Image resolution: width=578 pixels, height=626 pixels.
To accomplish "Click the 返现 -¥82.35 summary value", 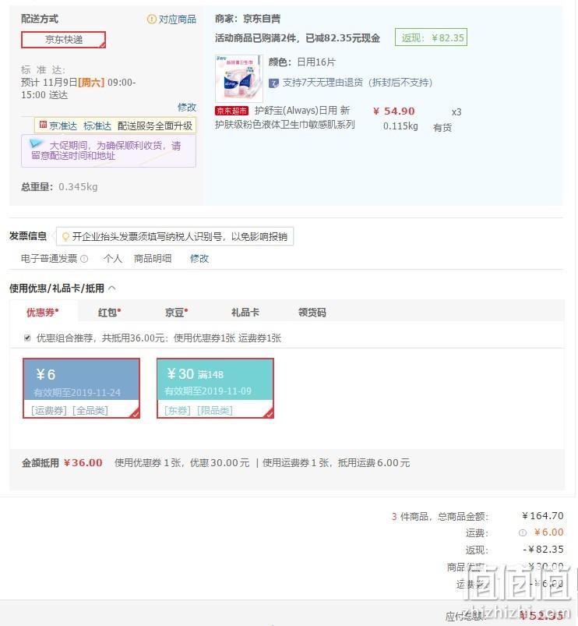I will pos(543,550).
